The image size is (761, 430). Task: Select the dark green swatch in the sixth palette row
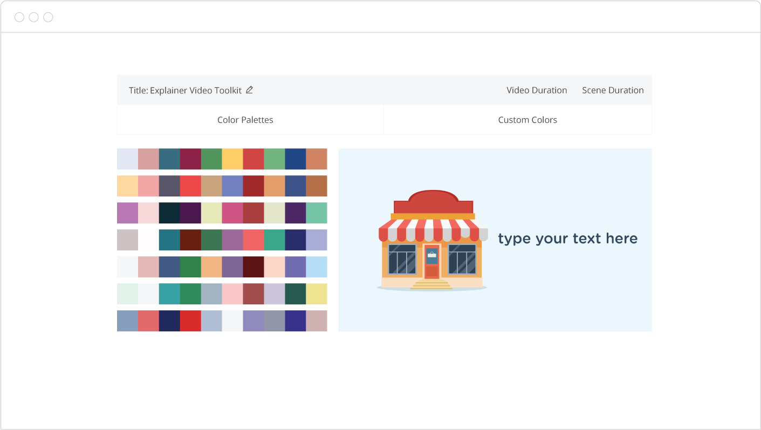point(296,294)
